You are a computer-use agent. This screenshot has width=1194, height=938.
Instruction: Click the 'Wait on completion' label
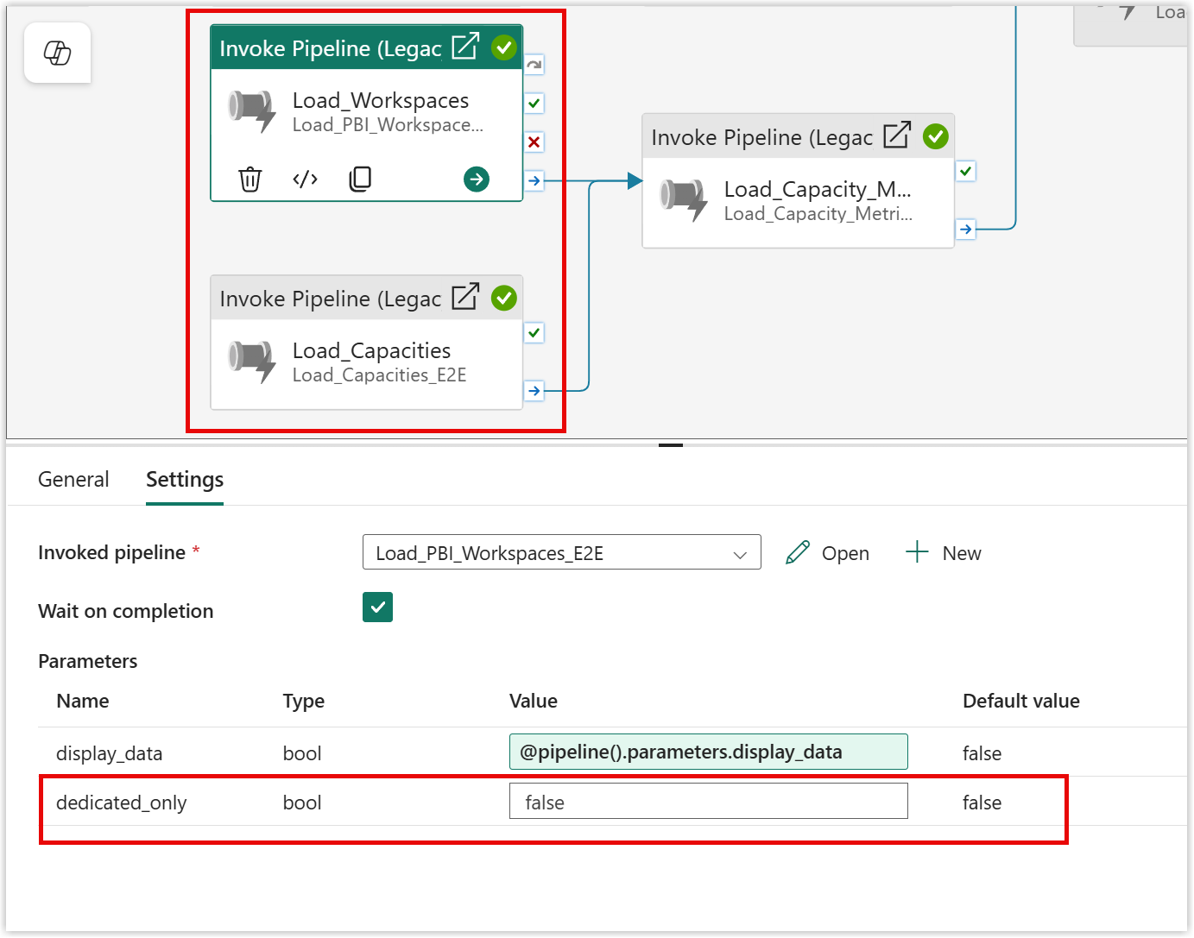tap(126, 611)
